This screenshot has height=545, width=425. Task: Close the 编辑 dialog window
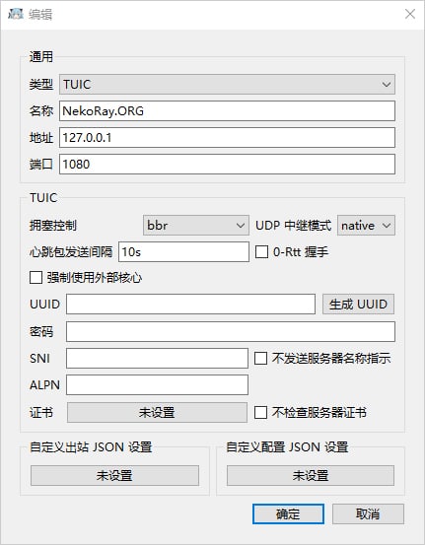410,14
